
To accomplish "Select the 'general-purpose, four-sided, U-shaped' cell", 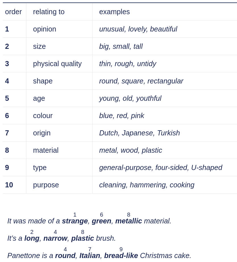I will tap(160, 167).
